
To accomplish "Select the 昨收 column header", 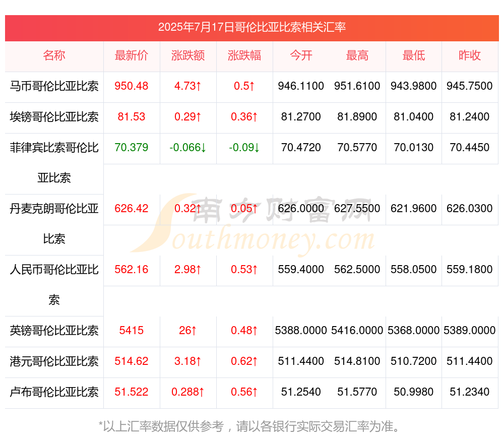I will coord(470,55).
